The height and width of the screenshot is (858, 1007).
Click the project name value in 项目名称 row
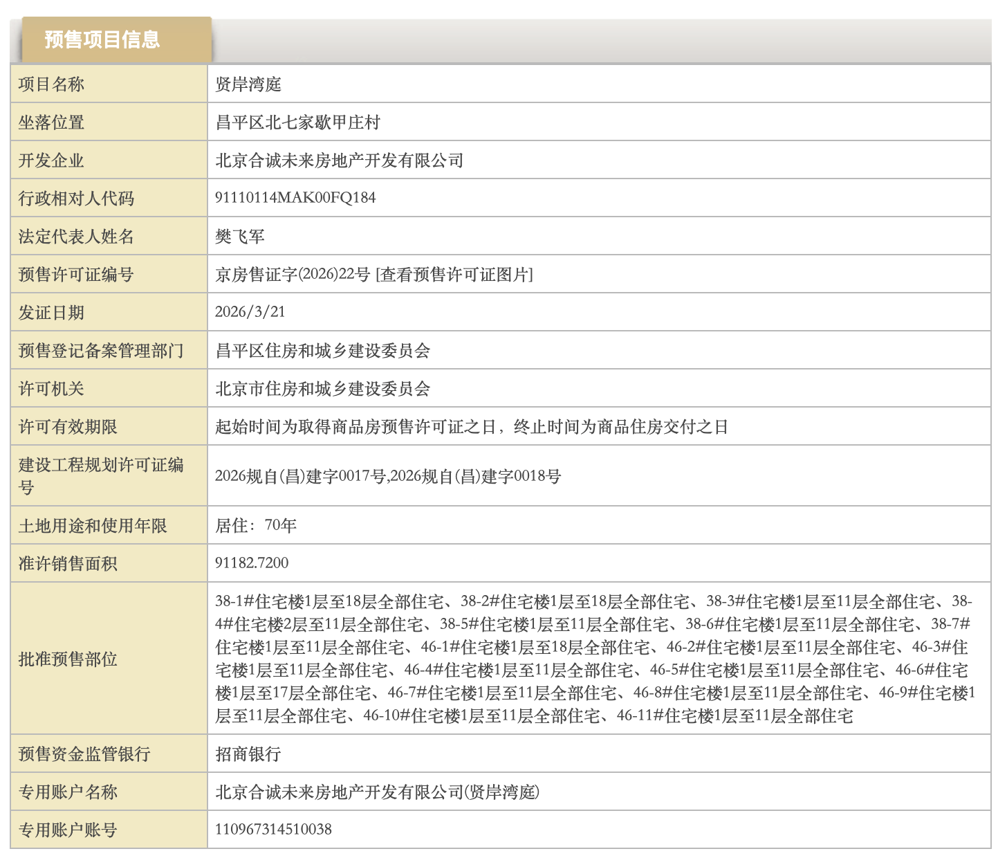coord(248,84)
